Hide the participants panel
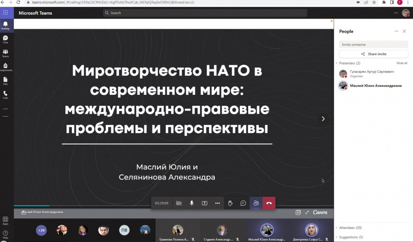 (256, 203)
